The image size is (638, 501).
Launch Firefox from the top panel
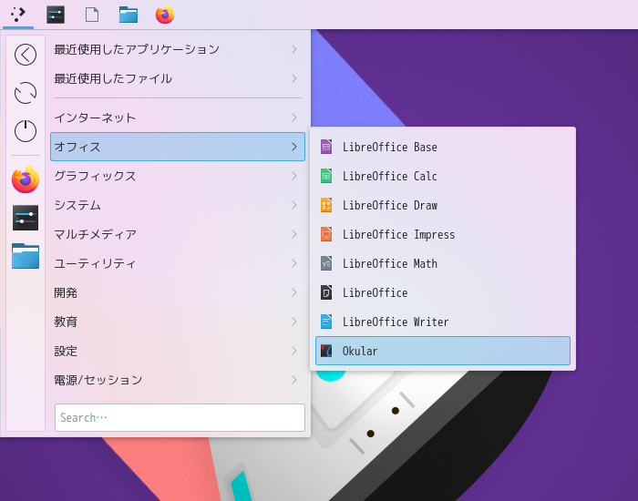165,15
